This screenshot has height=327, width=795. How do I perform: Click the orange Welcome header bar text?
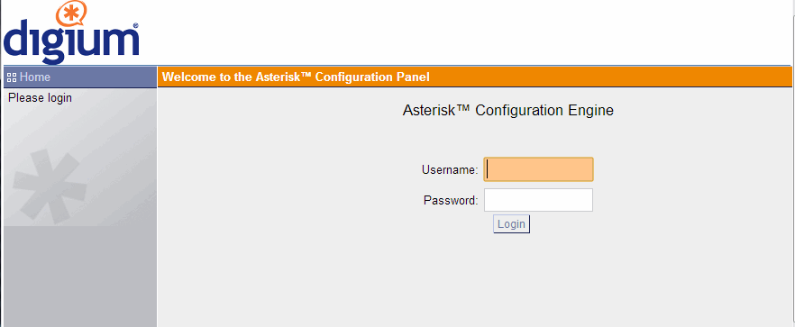coord(296,77)
